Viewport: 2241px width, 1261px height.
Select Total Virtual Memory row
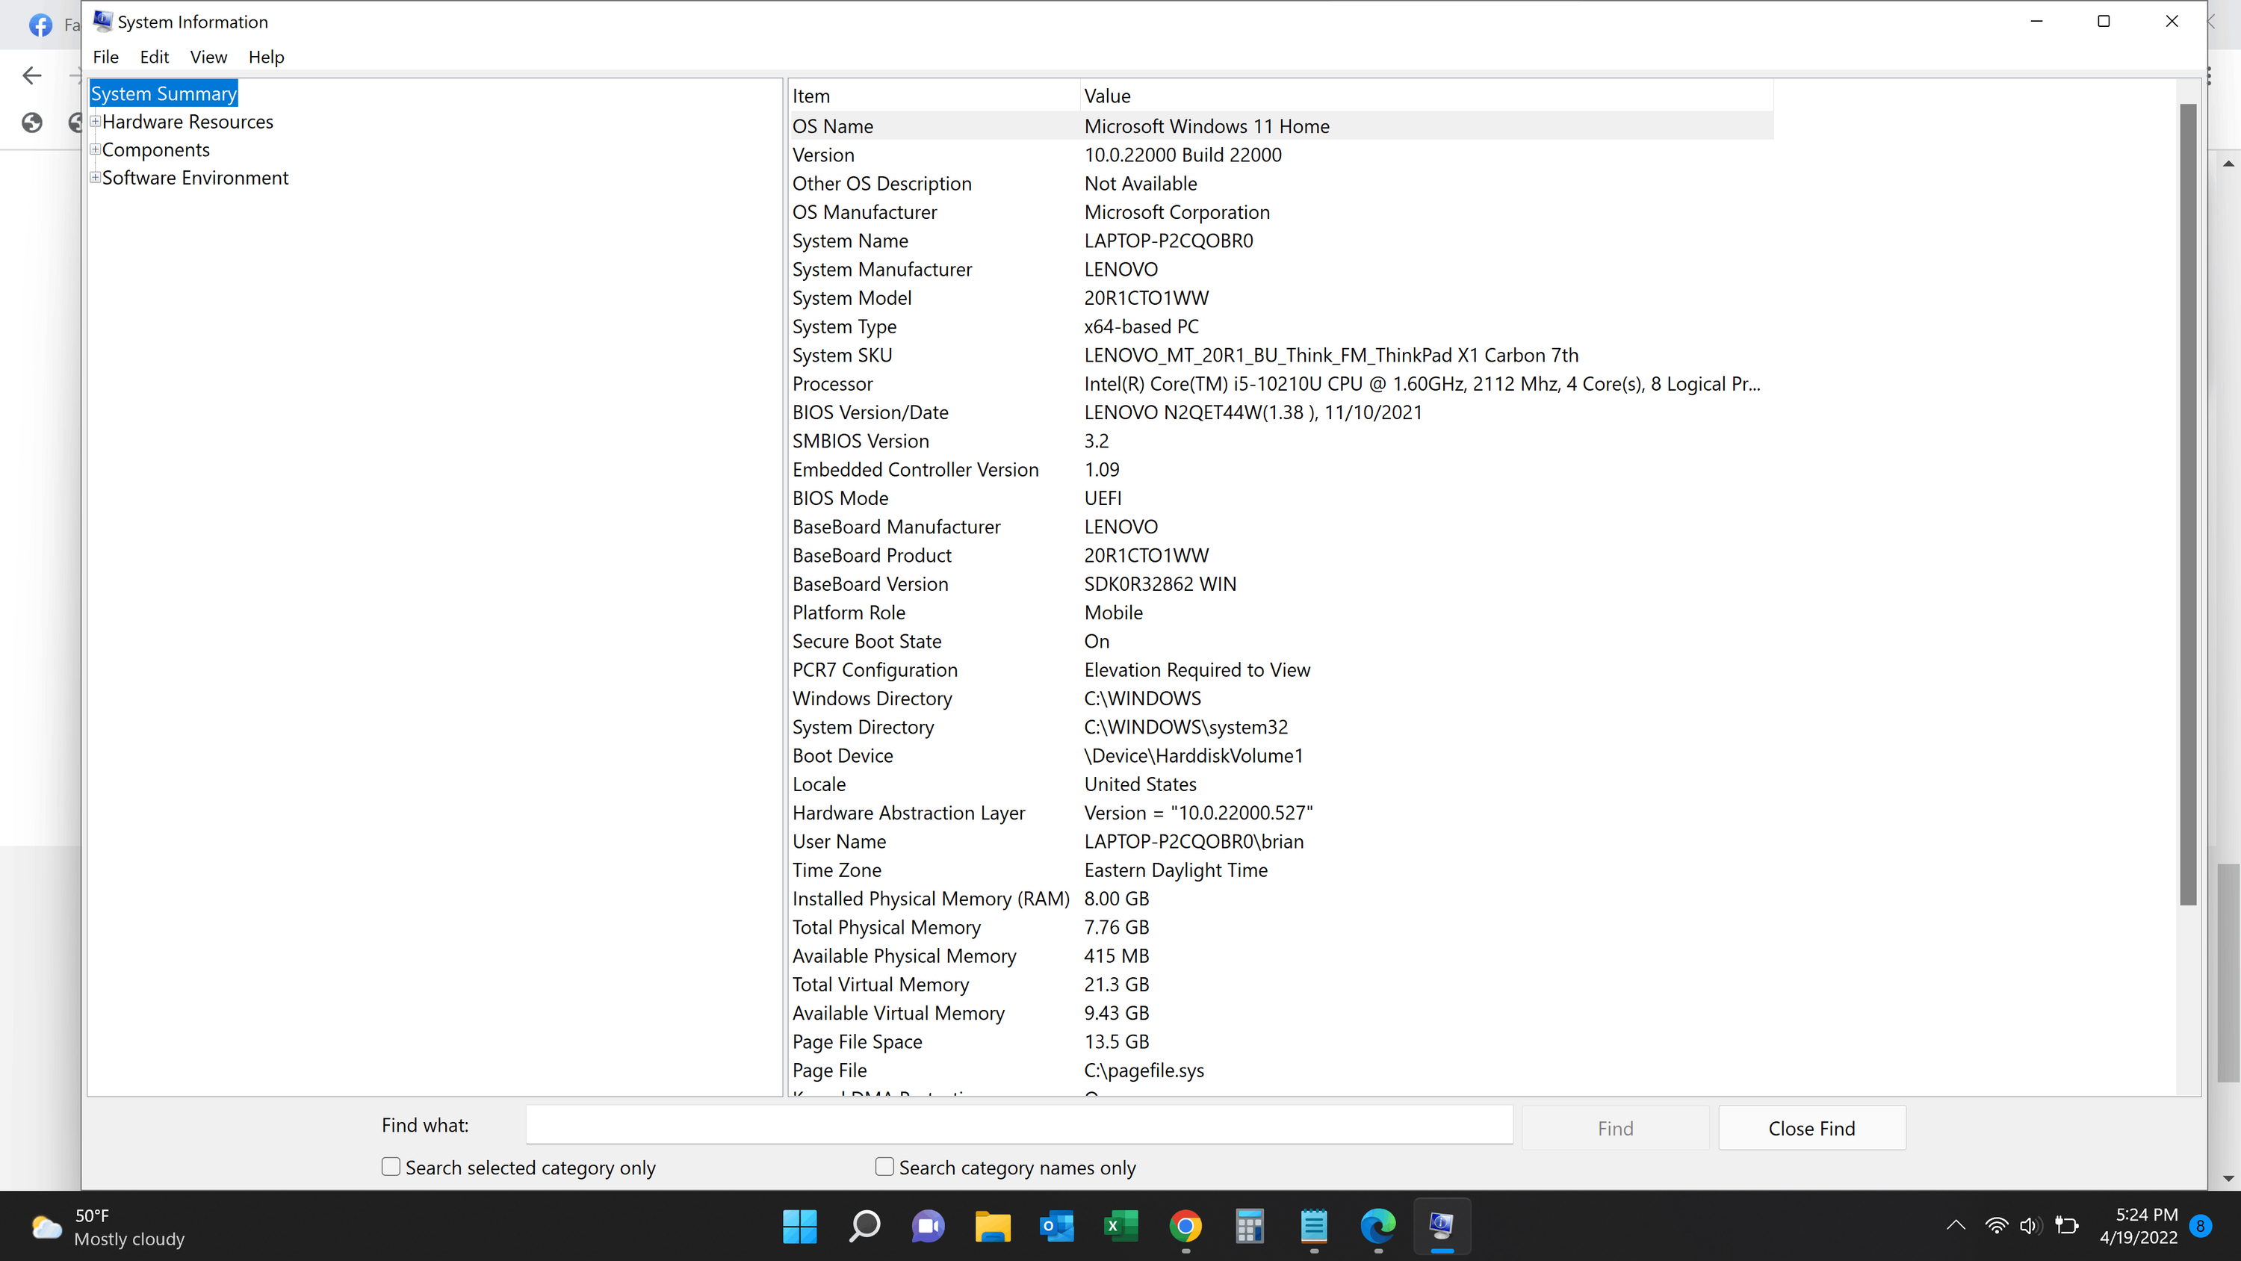(x=1280, y=985)
